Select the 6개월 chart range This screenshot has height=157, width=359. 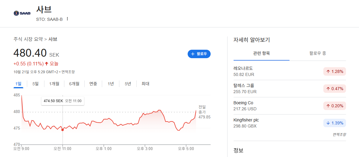(74, 84)
